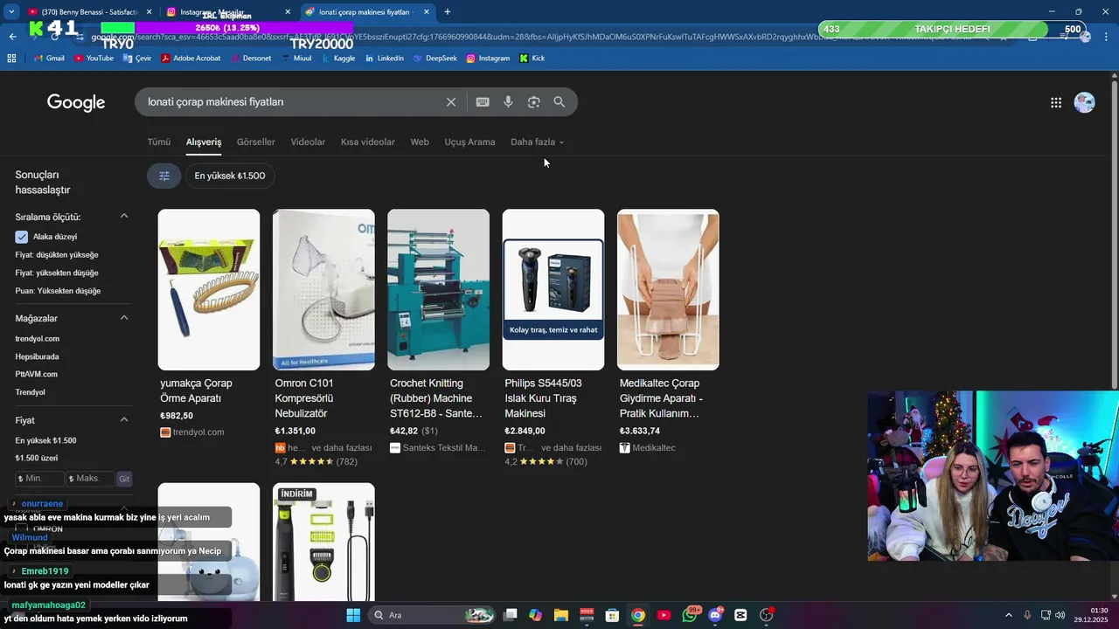Open Kaggle bookmark

[338, 59]
